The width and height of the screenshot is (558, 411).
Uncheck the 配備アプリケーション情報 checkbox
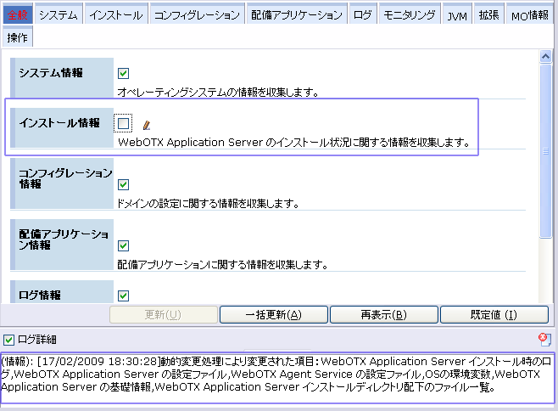(124, 245)
